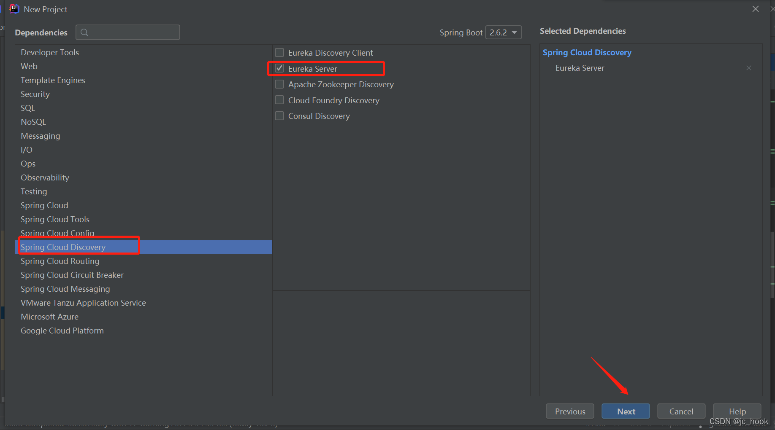Click the Previous button
Viewport: 775px width, 430px height.
pos(570,411)
